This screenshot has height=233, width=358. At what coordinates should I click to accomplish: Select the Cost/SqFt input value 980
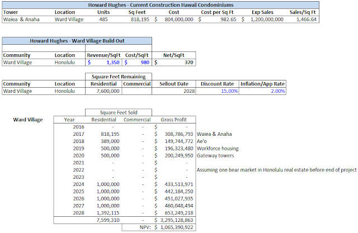(x=145, y=63)
